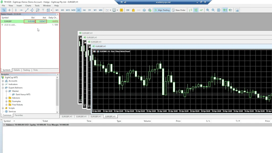Take a chart screenshot with camera icon
Image resolution: width=272 pixels, height=153 pixels.
point(237,10)
